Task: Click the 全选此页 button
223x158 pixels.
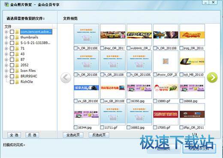Action: pyautogui.click(x=73, y=135)
